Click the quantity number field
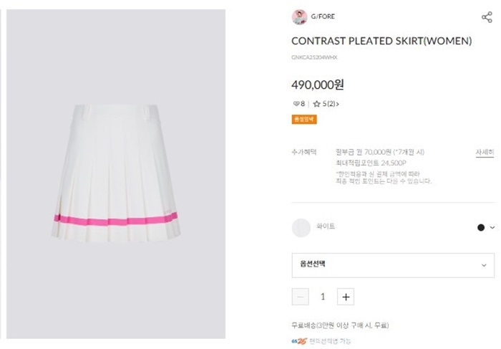 pyautogui.click(x=323, y=297)
